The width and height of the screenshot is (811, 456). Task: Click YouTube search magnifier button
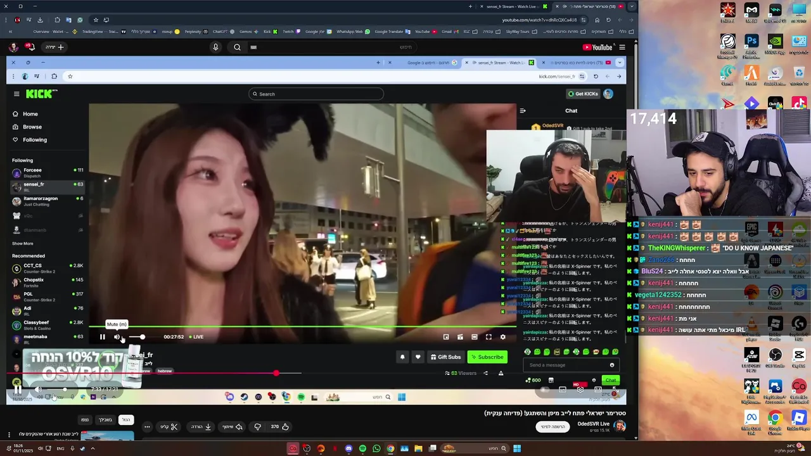[237, 47]
